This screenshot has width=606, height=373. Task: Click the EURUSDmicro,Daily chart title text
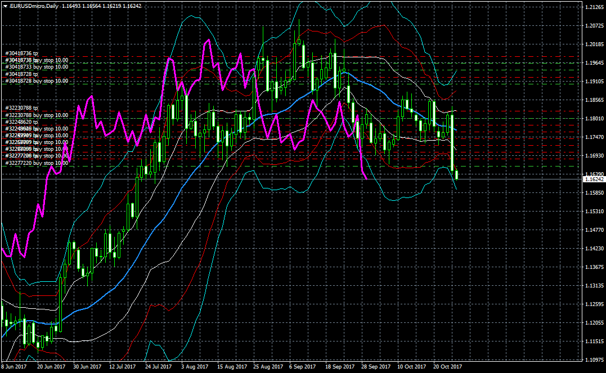pyautogui.click(x=35, y=5)
